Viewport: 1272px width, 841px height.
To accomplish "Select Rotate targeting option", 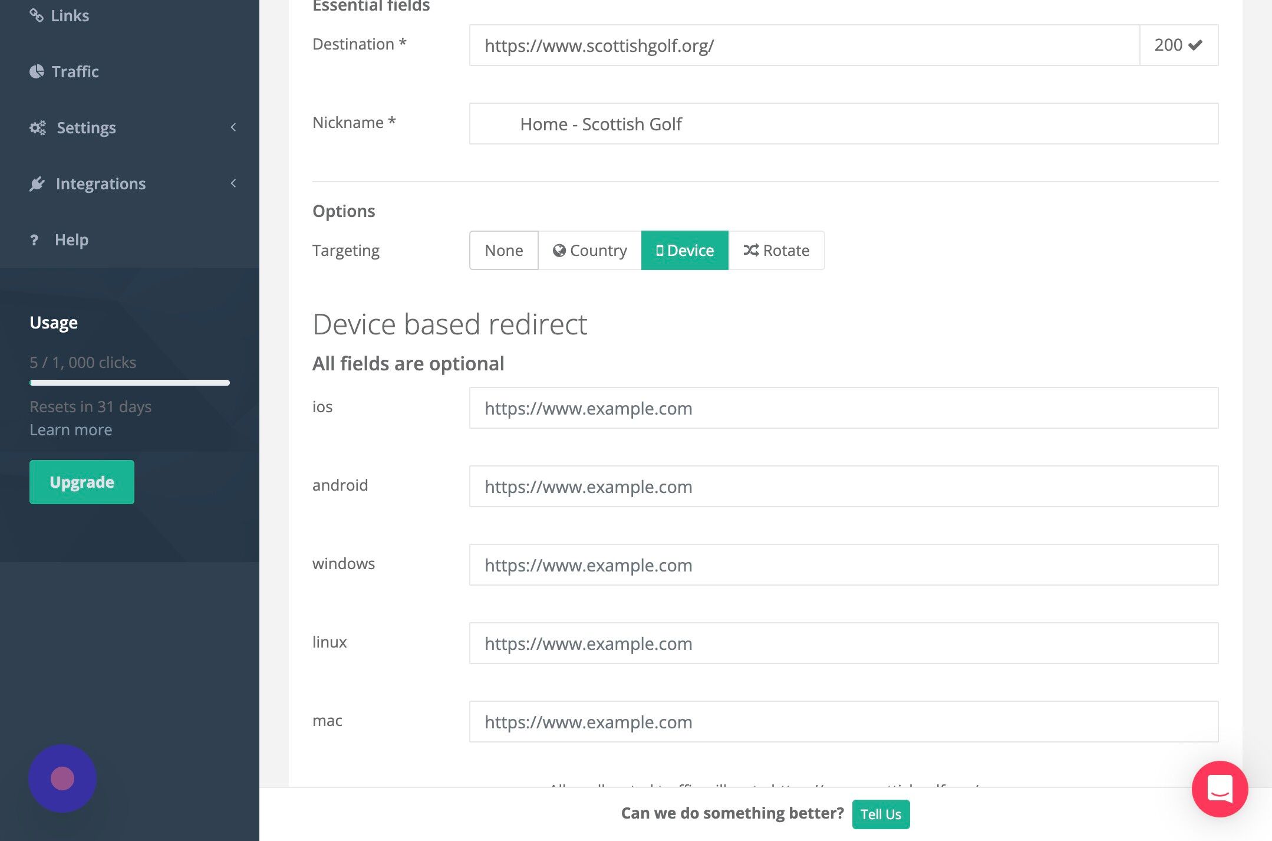I will click(x=776, y=250).
